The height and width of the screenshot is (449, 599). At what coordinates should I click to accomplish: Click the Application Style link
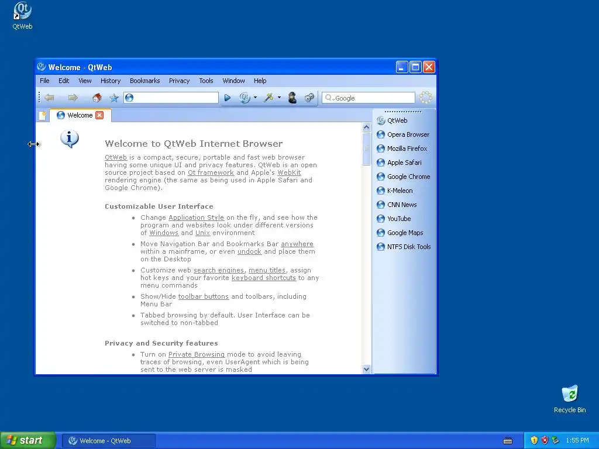[197, 217]
